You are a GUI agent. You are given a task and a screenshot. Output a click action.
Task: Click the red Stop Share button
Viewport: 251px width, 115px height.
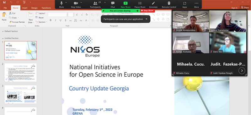tap(147, 11)
